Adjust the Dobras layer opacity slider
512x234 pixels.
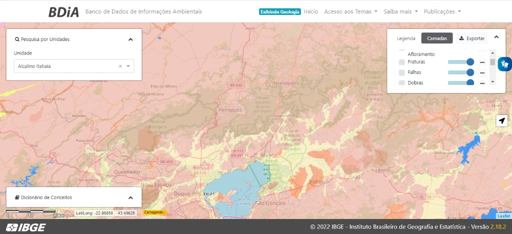tap(460, 82)
